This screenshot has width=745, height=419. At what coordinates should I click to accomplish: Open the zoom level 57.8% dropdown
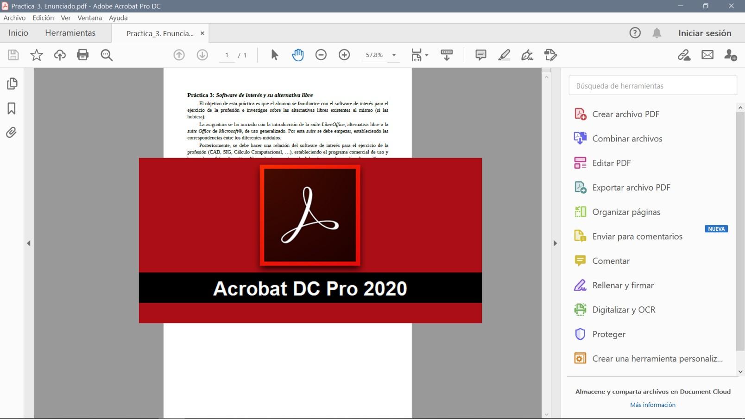(394, 55)
